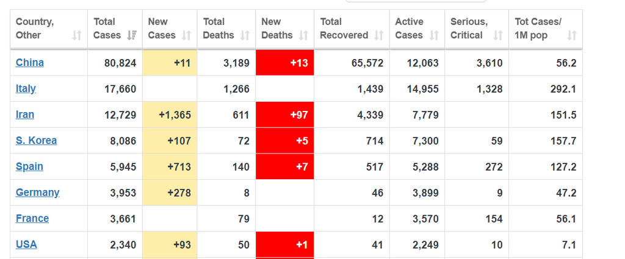This screenshot has width=625, height=259.
Task: Sort by Total Cases sort icon
Action: point(132,35)
